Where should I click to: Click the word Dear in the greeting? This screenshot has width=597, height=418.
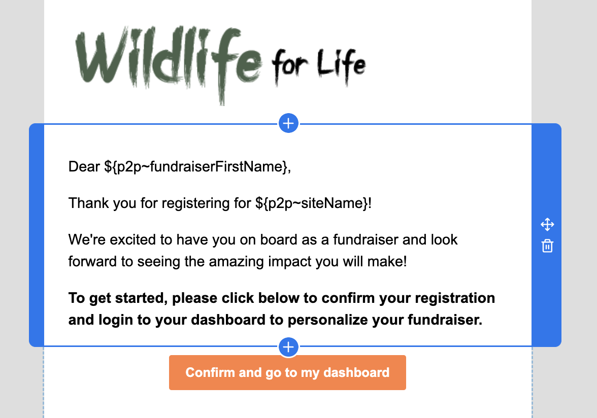point(84,166)
